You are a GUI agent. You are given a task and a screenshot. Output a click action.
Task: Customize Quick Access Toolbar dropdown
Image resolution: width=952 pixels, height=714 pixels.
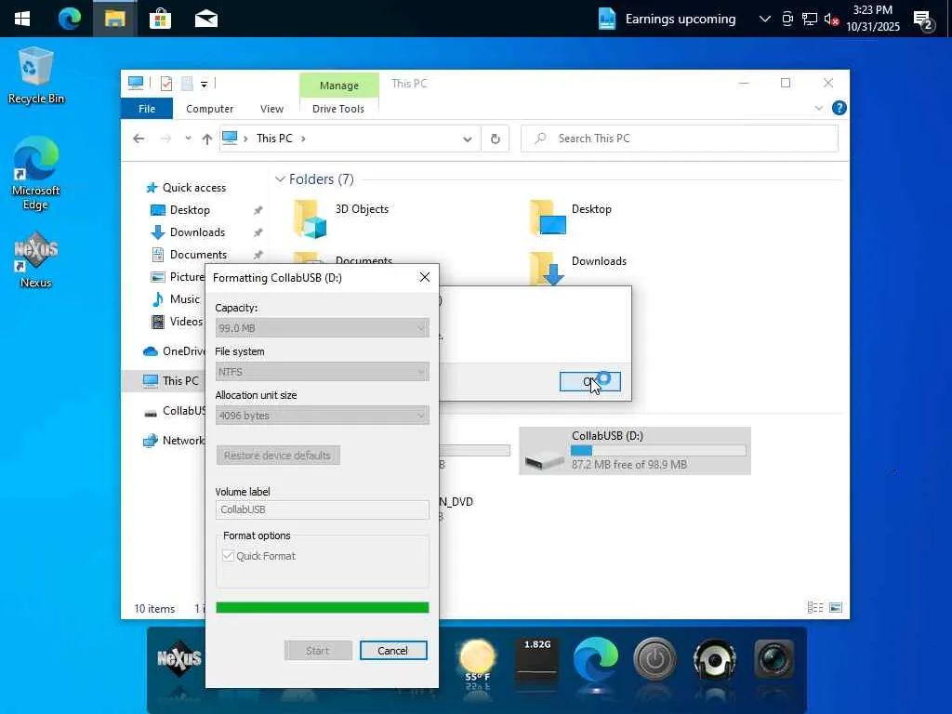204,85
